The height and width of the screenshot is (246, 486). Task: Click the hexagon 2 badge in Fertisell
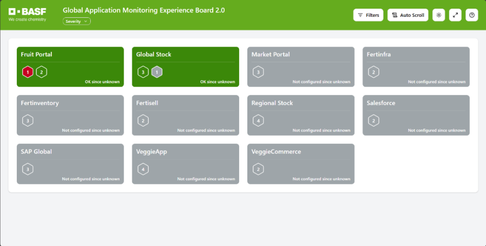(143, 121)
